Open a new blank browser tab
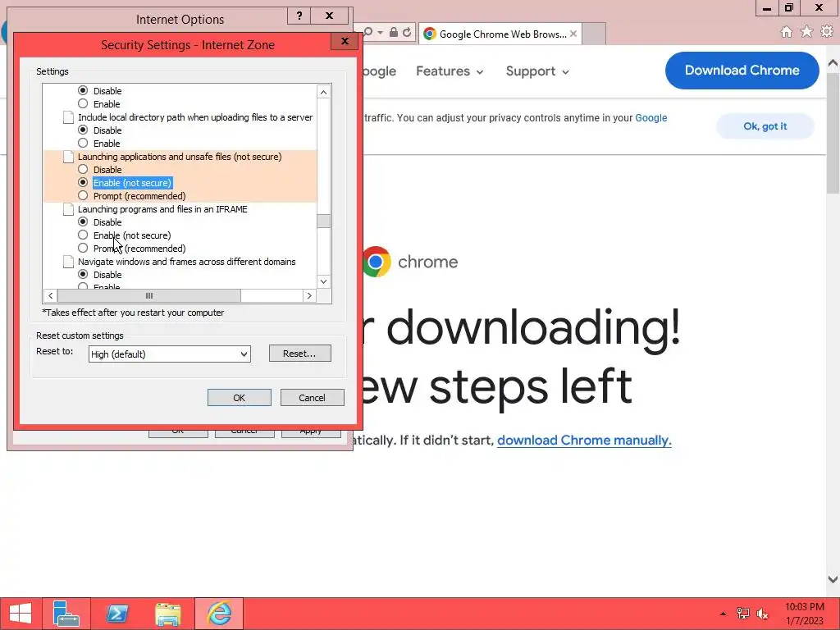 pyautogui.click(x=594, y=34)
